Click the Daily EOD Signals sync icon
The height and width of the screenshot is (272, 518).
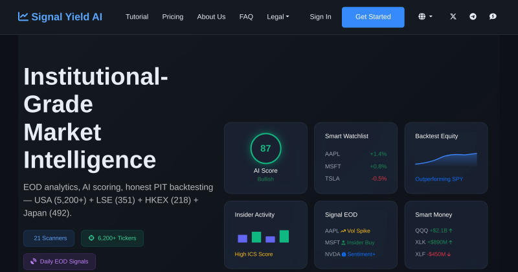[x=34, y=262]
